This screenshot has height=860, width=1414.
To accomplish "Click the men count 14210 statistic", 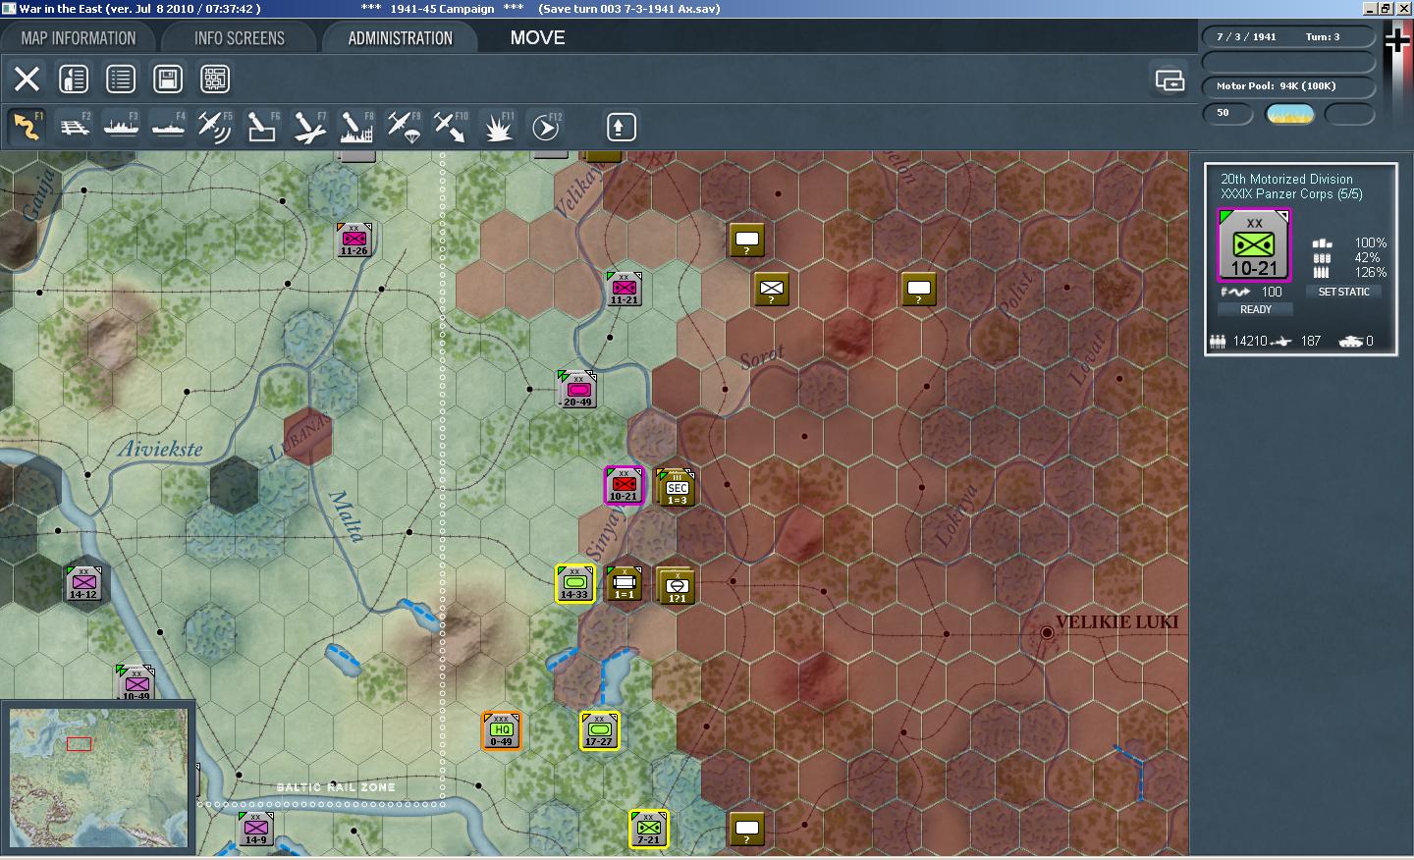I will coord(1250,342).
